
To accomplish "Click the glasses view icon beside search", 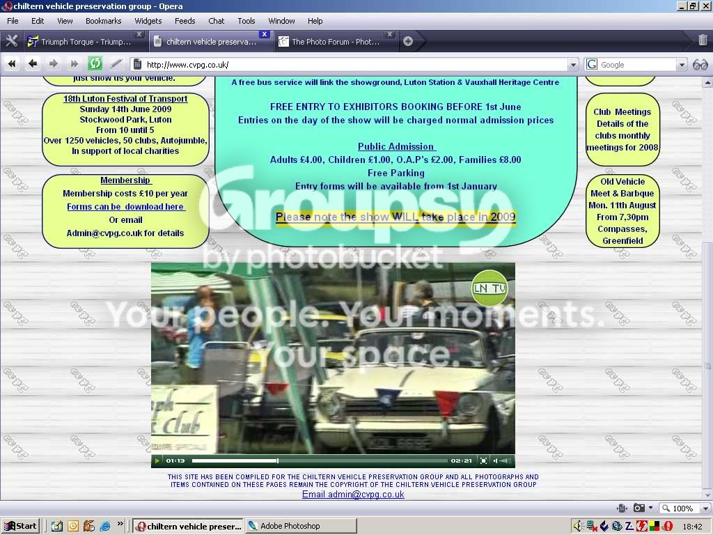I will click(x=700, y=65).
